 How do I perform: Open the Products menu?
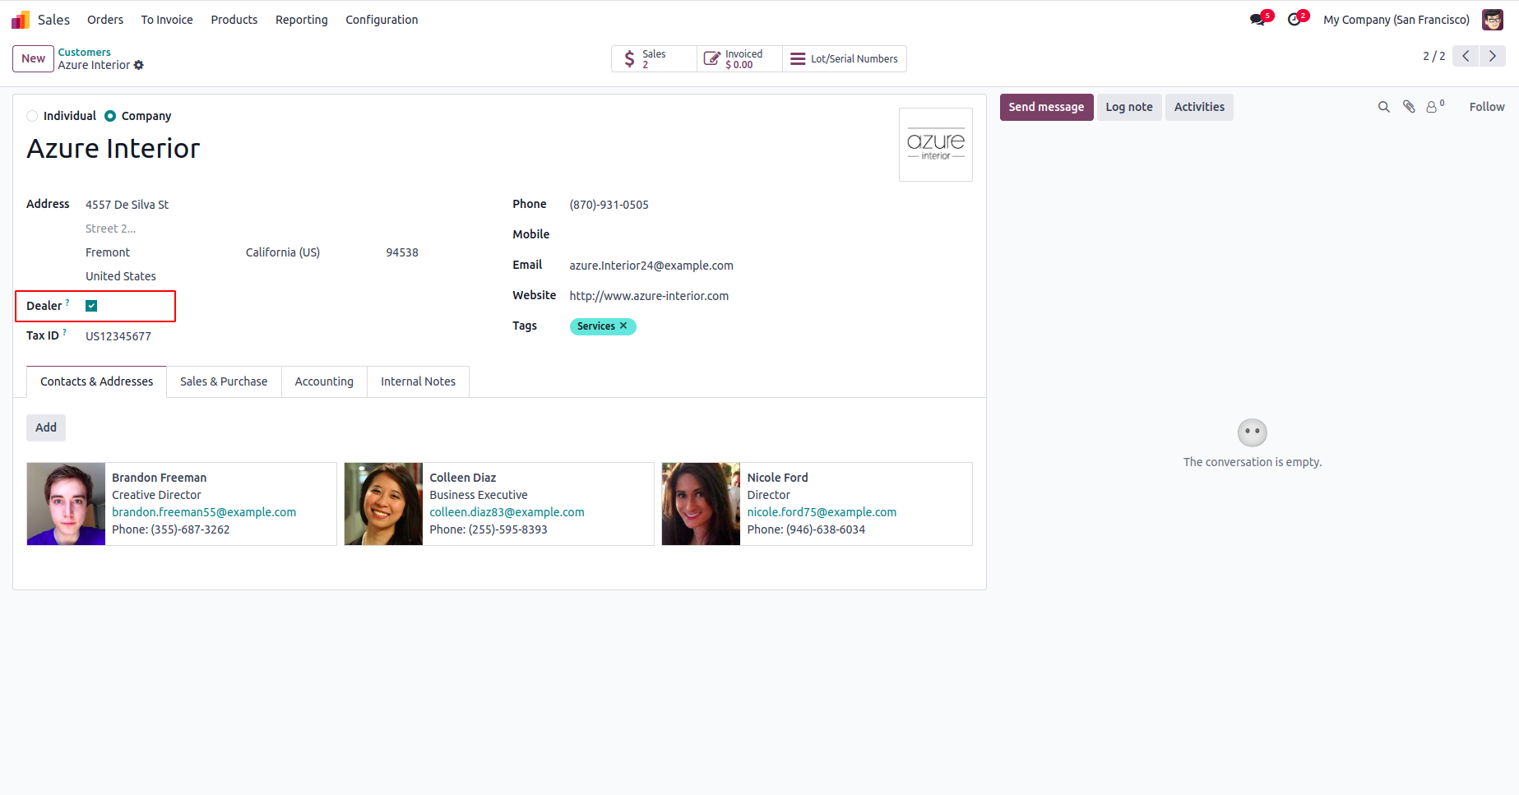click(234, 20)
